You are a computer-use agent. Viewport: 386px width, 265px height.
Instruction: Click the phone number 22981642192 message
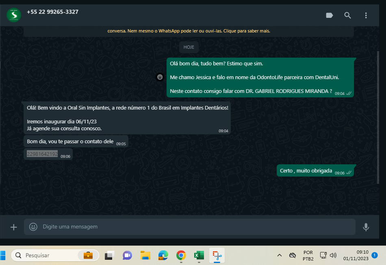42,154
